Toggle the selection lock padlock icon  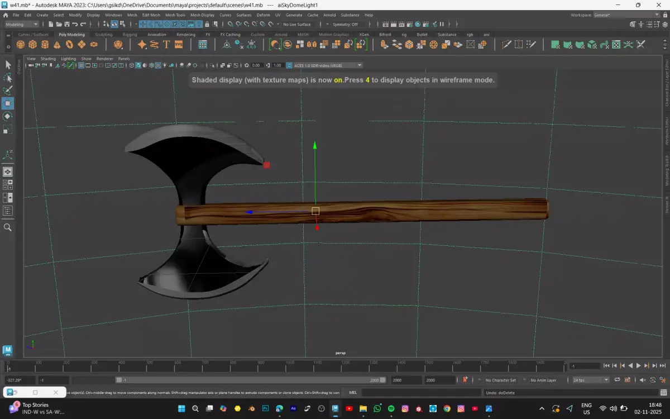click(x=207, y=24)
